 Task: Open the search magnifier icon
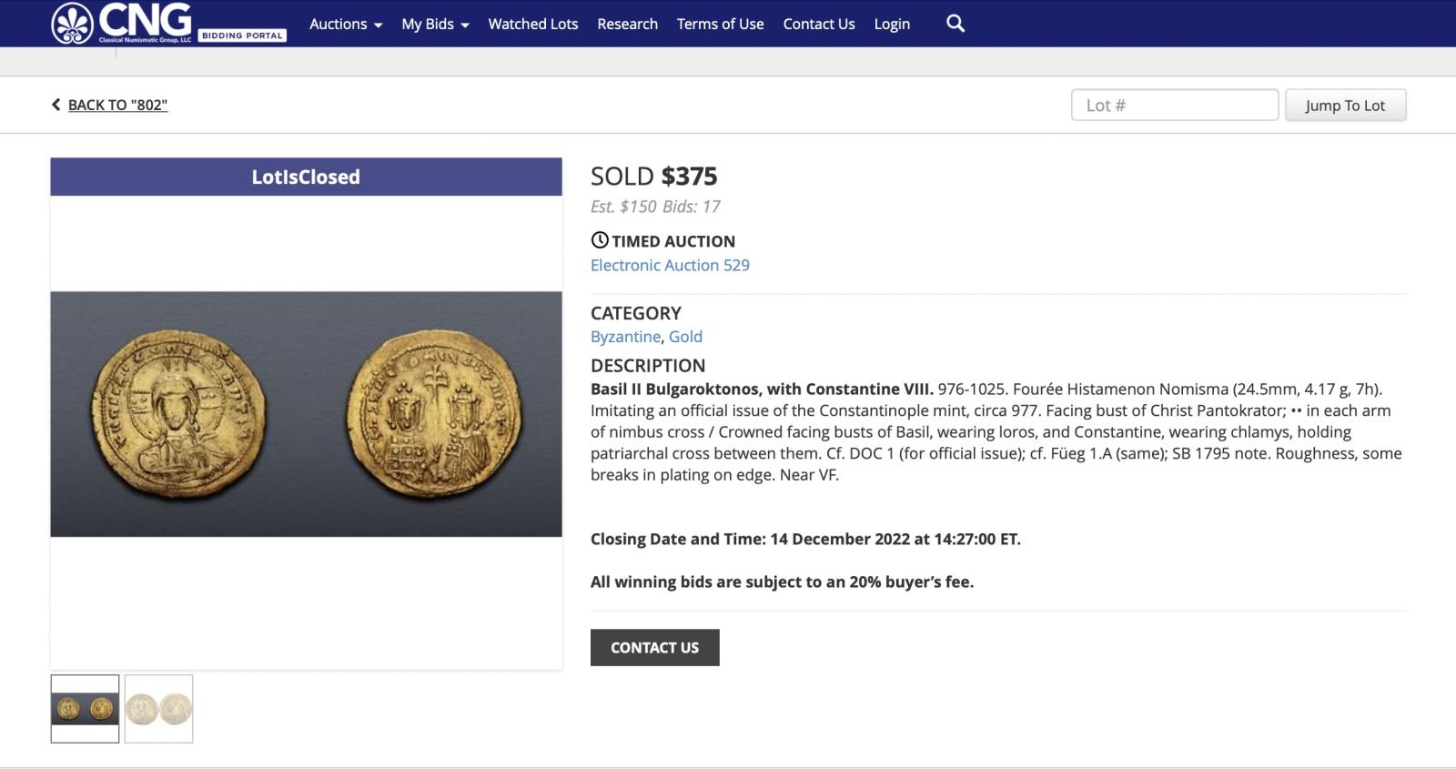pos(955,24)
